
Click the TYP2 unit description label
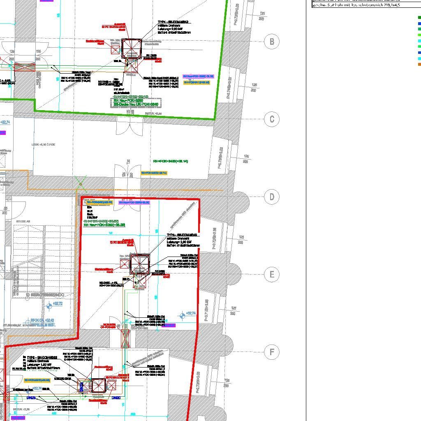pyautogui.click(x=43, y=363)
